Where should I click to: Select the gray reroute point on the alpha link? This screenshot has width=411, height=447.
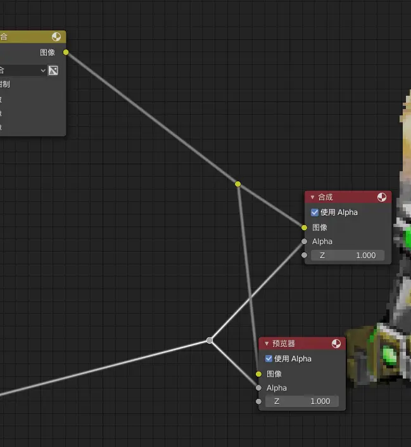coord(210,340)
